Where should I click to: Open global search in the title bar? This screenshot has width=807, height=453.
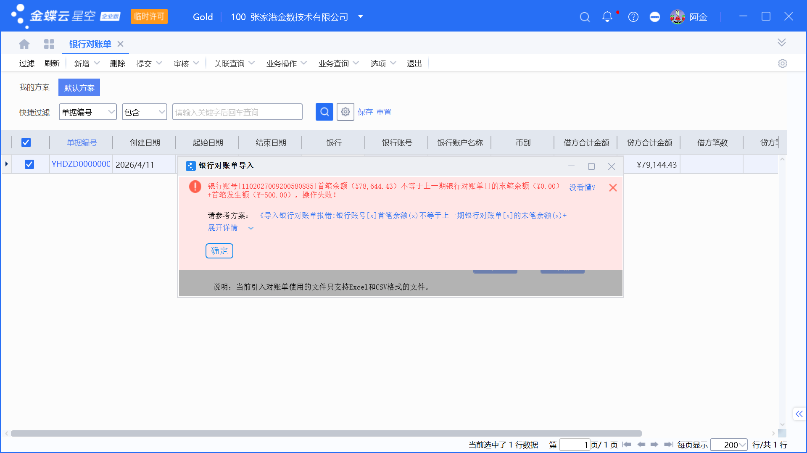[585, 17]
